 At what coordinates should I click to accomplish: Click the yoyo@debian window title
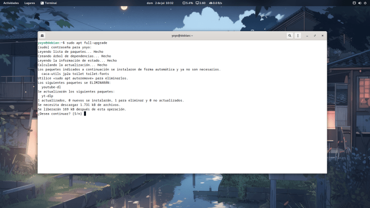click(x=182, y=36)
